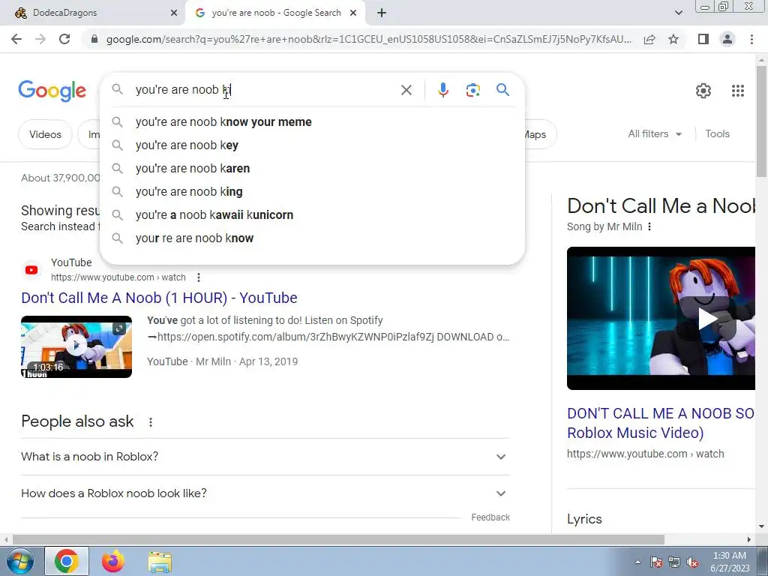
Task: Show hidden tray icons
Action: coord(637,562)
